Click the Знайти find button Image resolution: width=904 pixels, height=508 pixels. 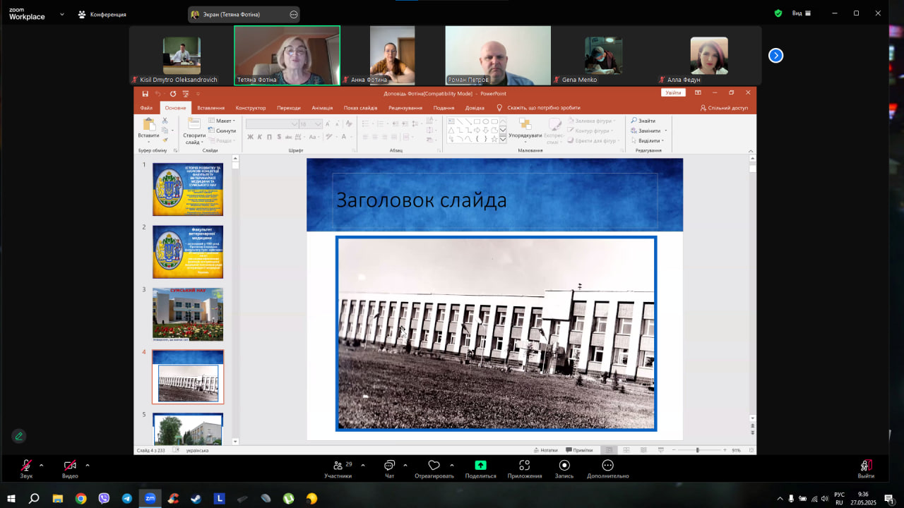tap(643, 121)
